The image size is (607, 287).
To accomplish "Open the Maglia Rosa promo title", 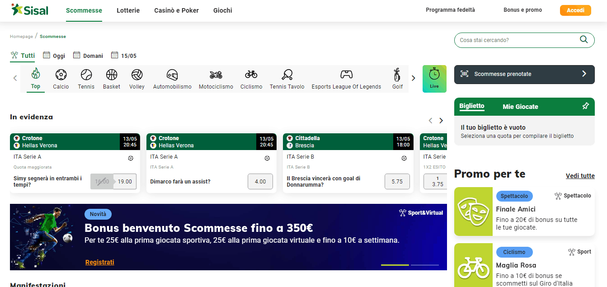I will tap(516, 265).
